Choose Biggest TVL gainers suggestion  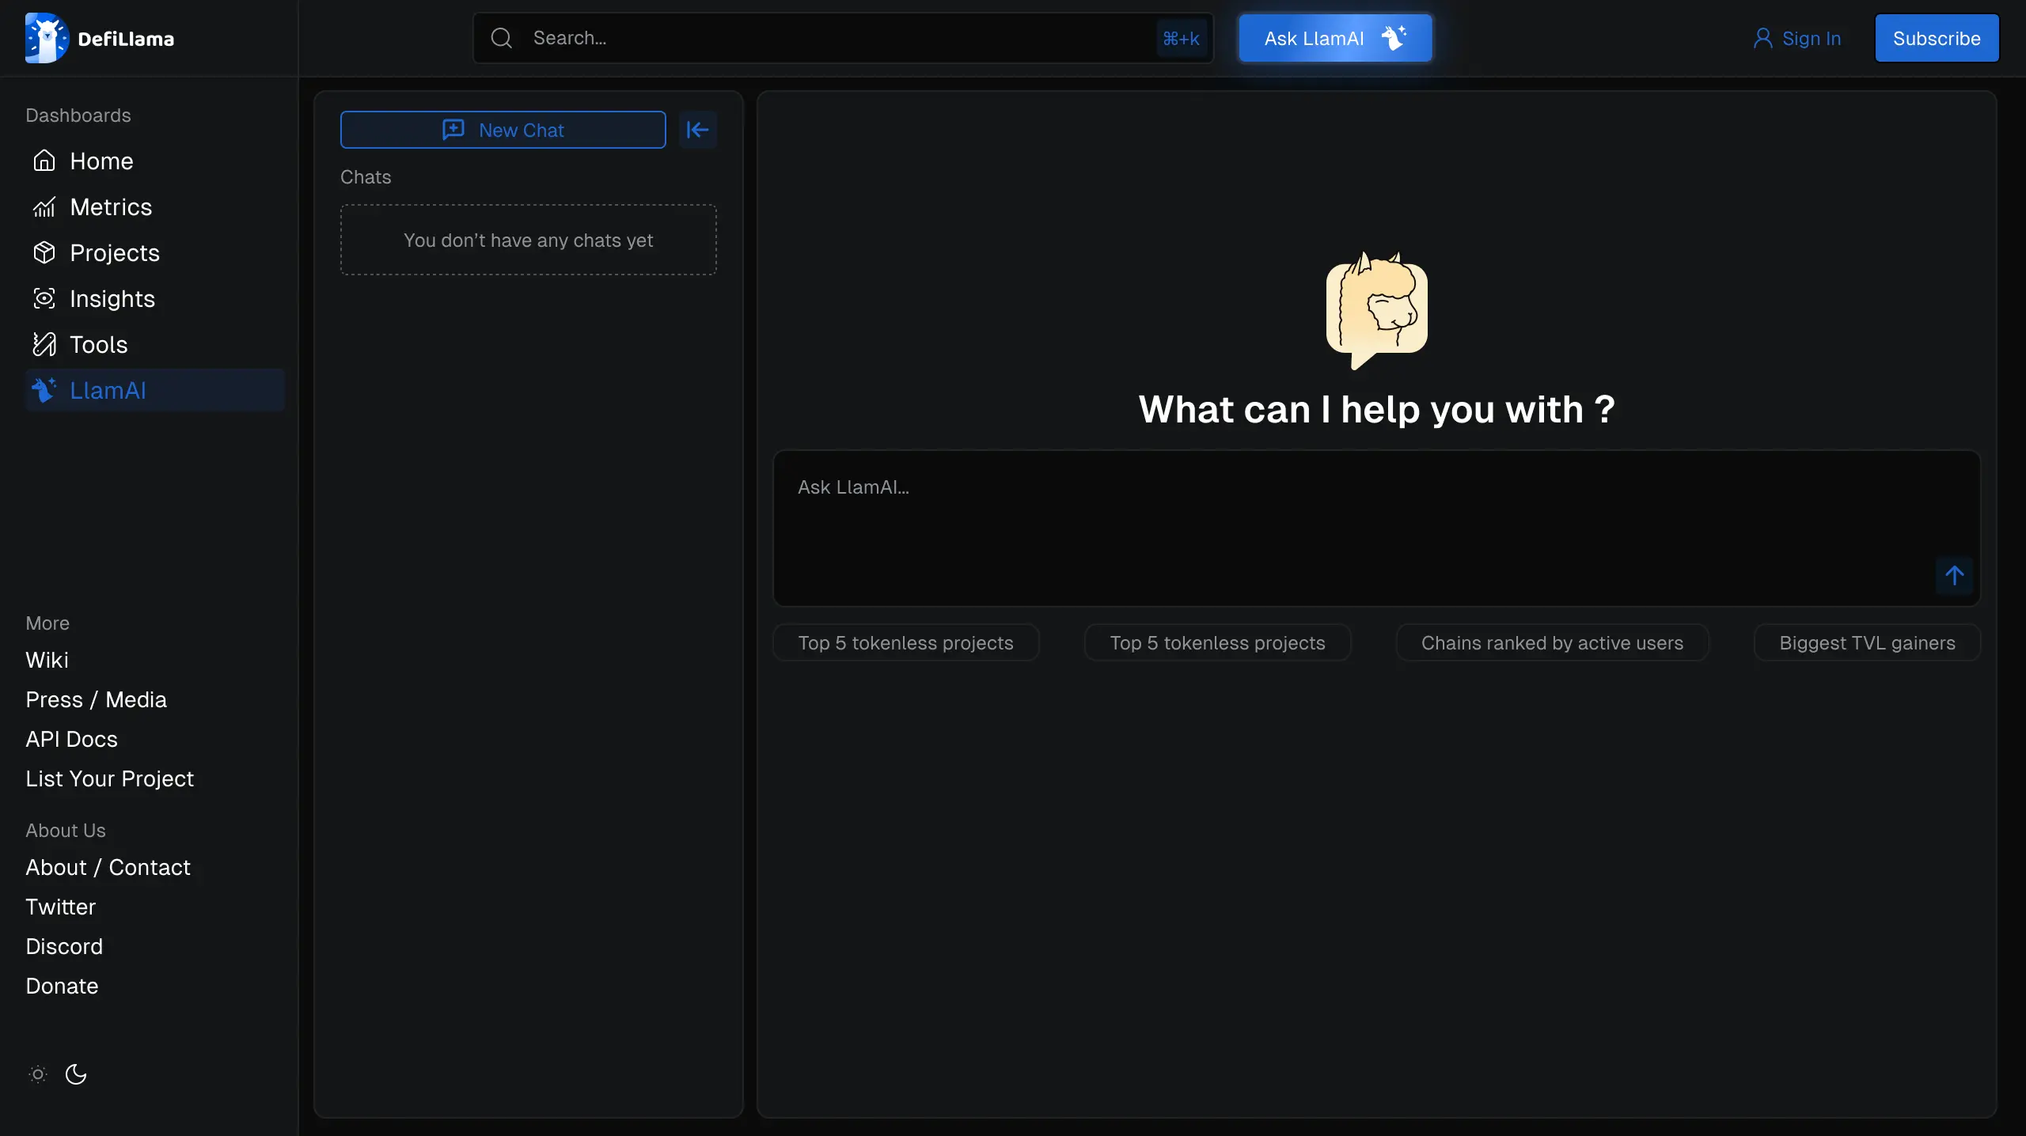(1867, 642)
